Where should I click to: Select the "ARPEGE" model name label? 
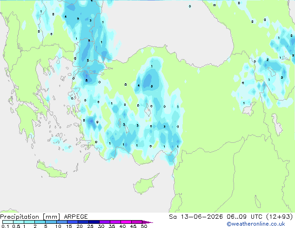click(x=76, y=217)
